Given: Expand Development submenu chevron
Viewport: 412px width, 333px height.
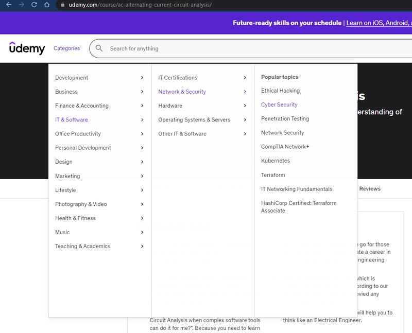Looking at the screenshot, I should (x=142, y=78).
